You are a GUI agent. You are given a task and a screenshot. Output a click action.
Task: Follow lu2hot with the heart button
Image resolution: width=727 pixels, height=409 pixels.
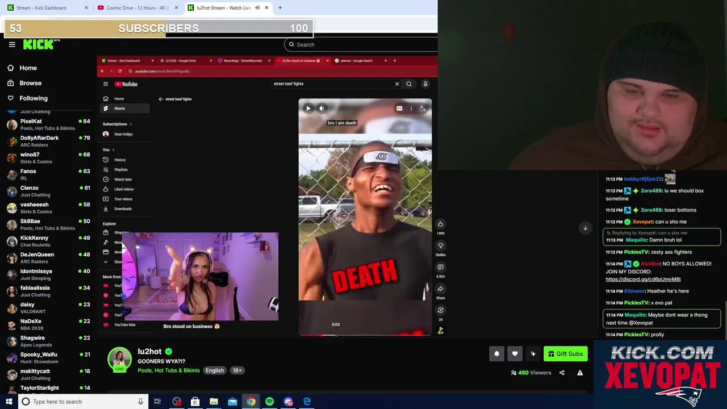click(x=515, y=354)
